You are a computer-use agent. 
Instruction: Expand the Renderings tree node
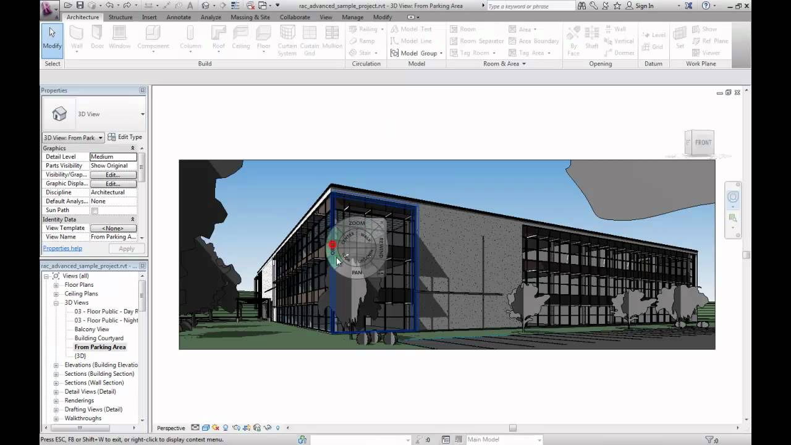(56, 400)
